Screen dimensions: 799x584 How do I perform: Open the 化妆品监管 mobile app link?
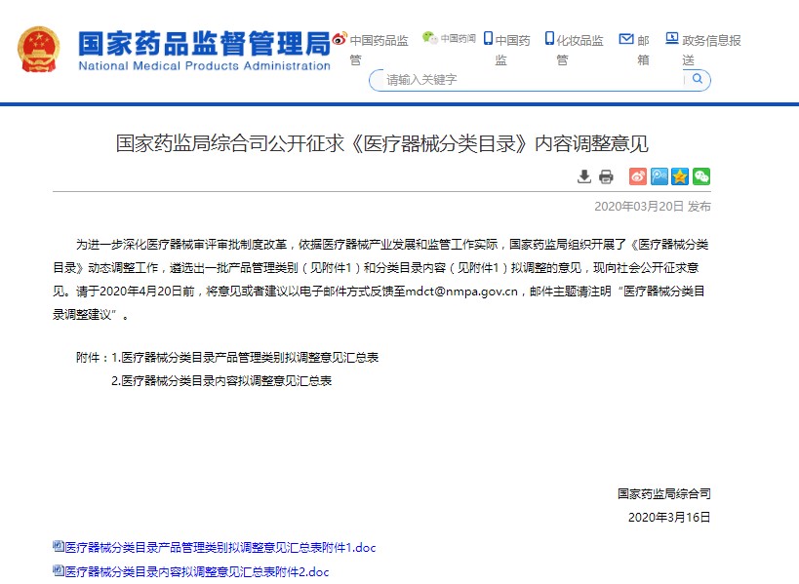[574, 49]
